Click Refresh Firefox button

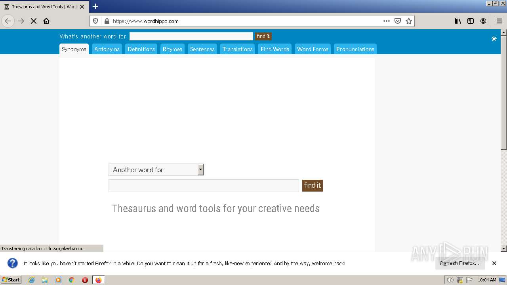click(x=459, y=263)
